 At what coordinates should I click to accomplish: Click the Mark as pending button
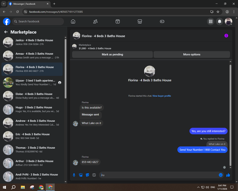pos(112,54)
